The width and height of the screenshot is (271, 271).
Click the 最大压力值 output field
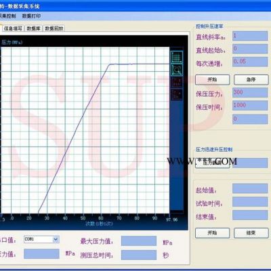[139, 241]
